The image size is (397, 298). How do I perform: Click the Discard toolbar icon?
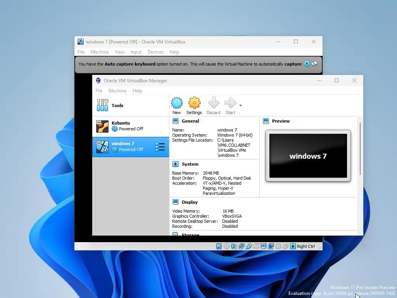pos(214,102)
